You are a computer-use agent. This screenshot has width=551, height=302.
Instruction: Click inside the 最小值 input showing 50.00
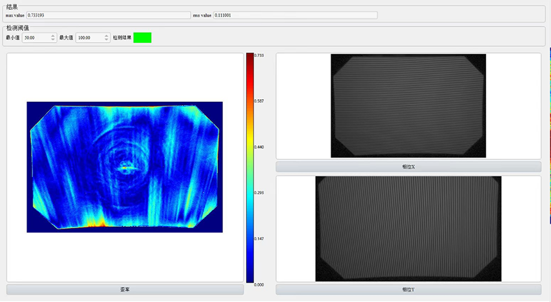pos(36,38)
